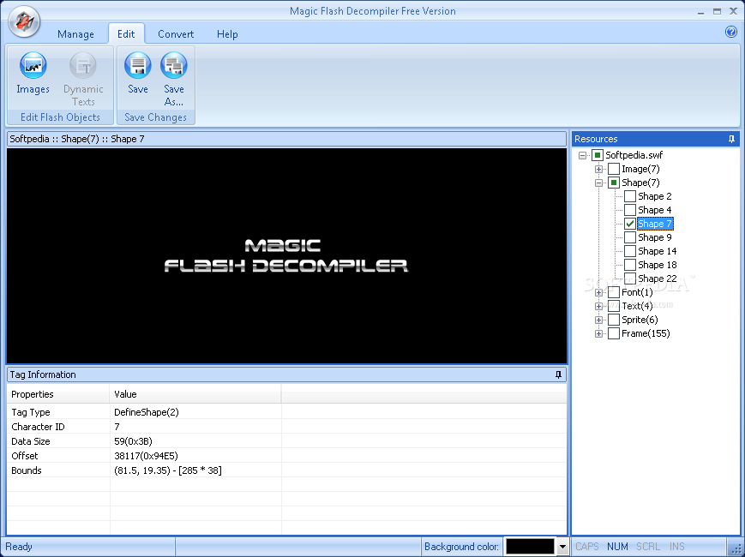Open the Background color dropdown arrow

(x=562, y=547)
